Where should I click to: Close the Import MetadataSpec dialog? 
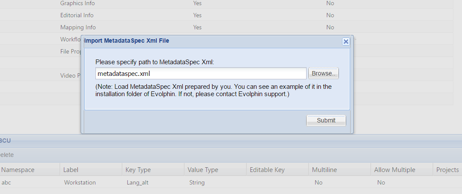pyautogui.click(x=346, y=41)
